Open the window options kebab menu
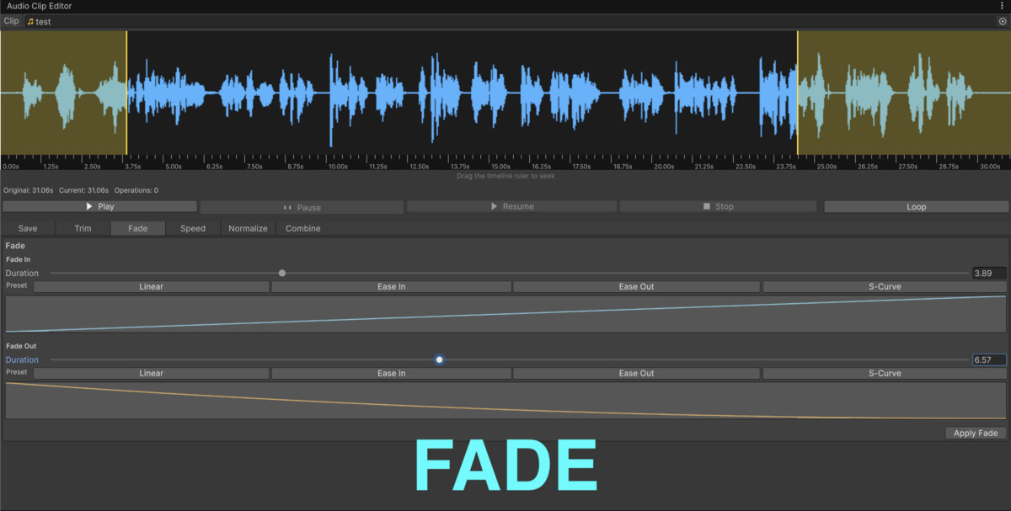This screenshot has height=511, width=1011. click(x=1002, y=6)
